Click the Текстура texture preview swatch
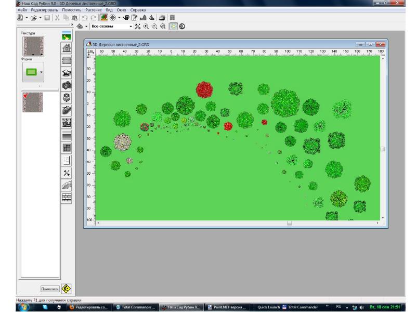The width and height of the screenshot is (416, 312). [x=33, y=46]
